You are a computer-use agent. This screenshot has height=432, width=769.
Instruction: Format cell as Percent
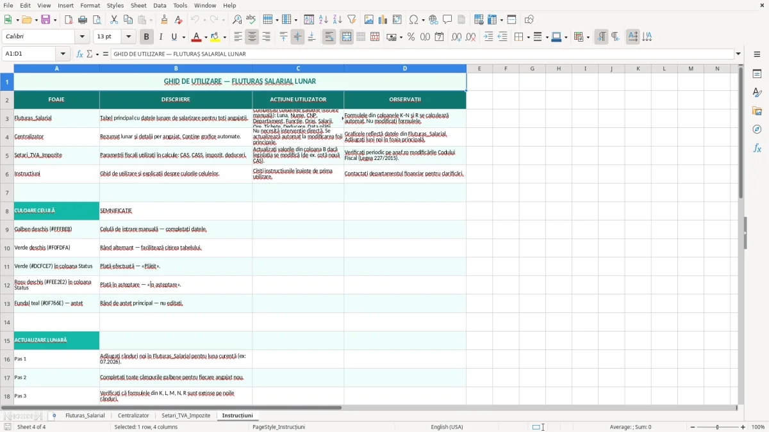[411, 37]
